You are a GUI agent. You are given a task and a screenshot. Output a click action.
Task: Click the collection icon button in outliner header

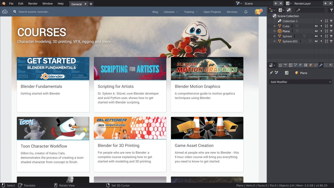[x=289, y=10]
